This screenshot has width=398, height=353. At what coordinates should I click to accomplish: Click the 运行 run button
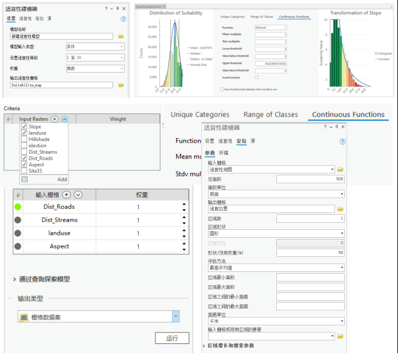tap(172, 338)
